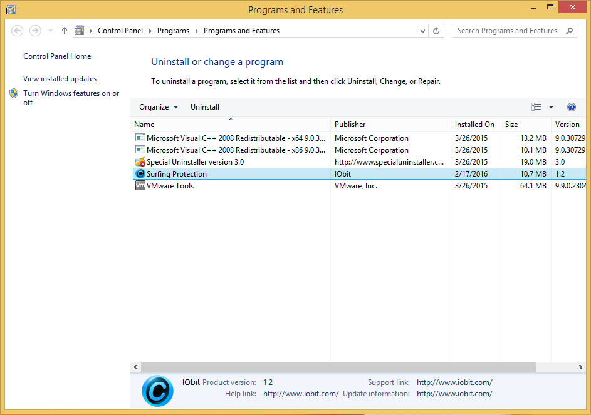Click the Forward navigation arrow
Screen dimensions: 591x415
pos(36,31)
